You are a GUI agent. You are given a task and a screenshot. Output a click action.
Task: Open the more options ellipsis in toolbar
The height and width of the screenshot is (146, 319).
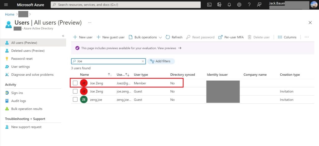(x=307, y=37)
